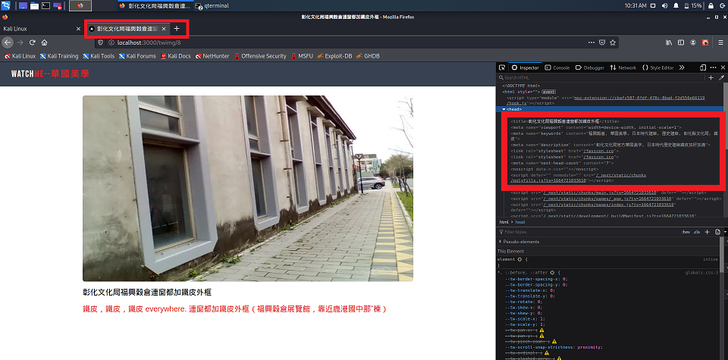The image size is (728, 360).
Task: Open the terminal launcher in the panel
Action: 46,5
